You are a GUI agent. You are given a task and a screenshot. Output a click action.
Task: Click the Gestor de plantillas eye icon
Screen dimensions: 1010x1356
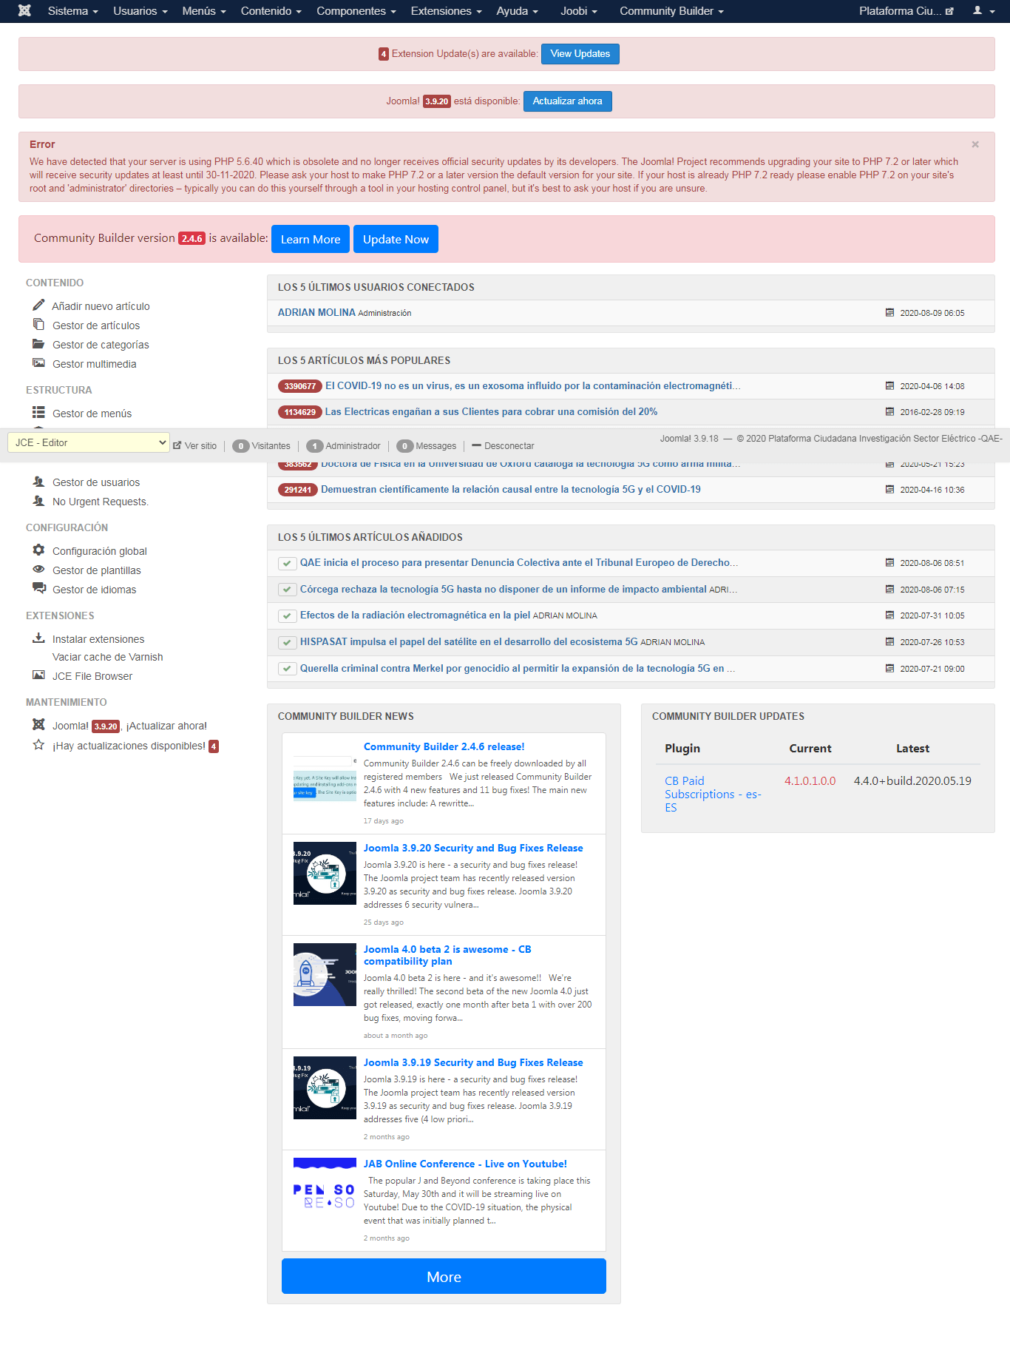pyautogui.click(x=38, y=570)
